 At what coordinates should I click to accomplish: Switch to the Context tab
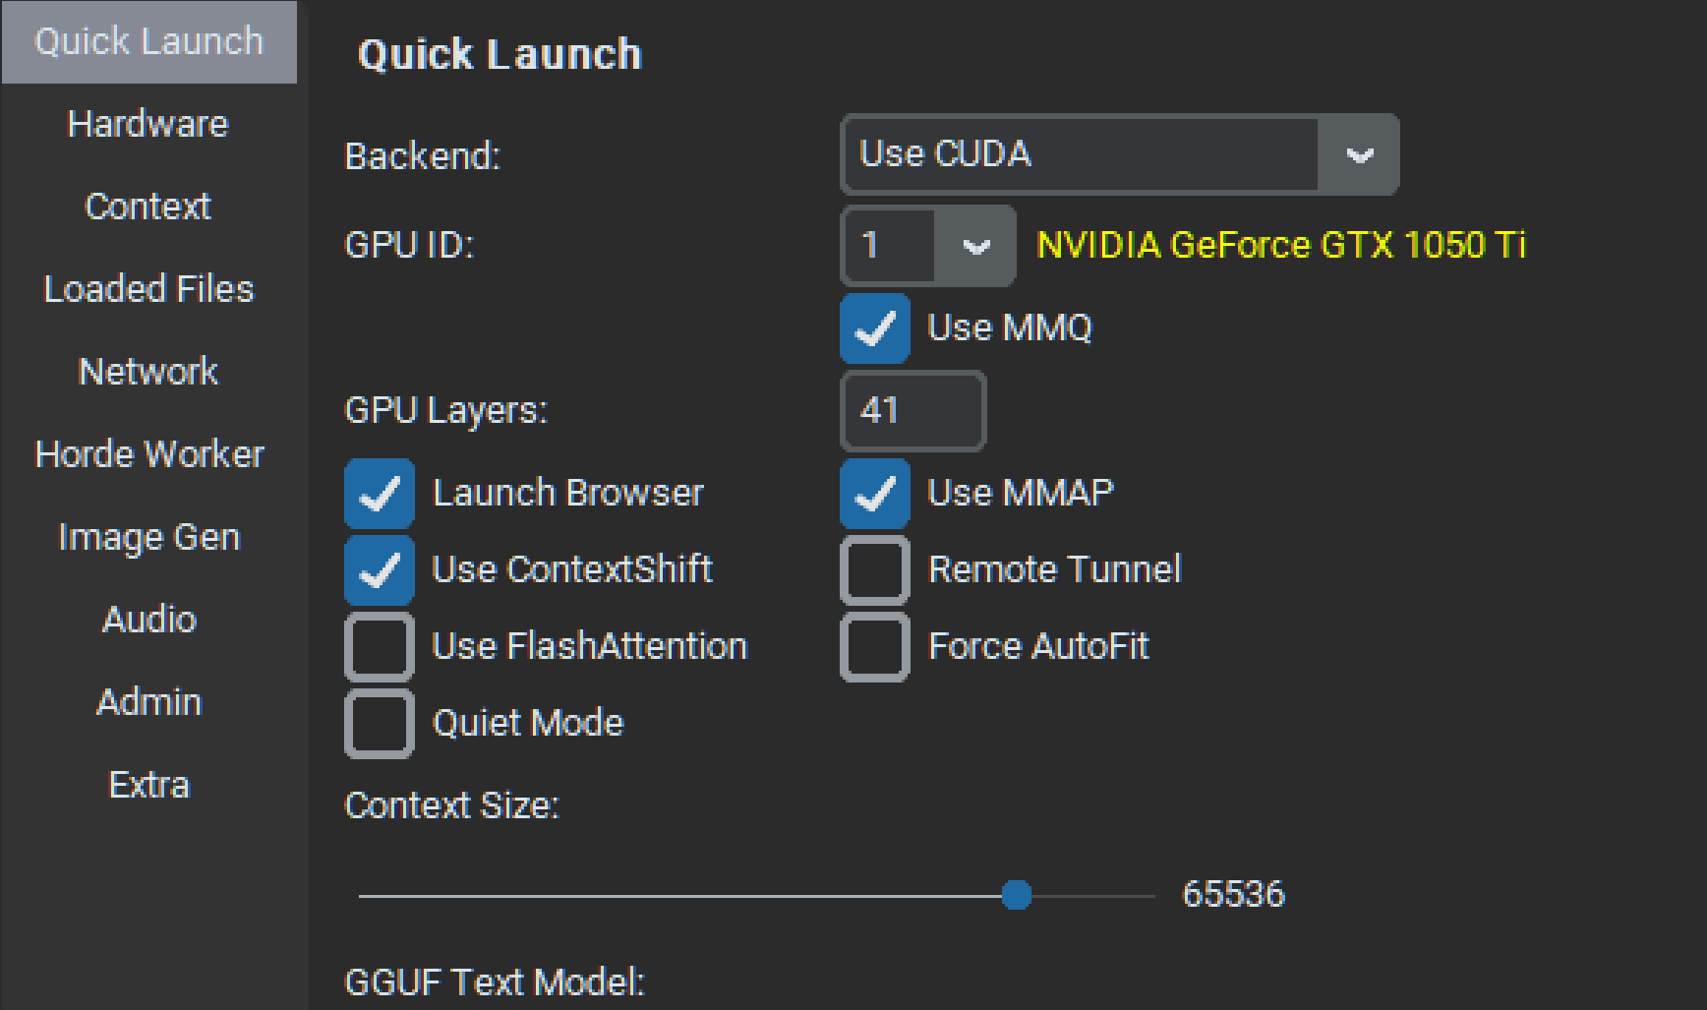[147, 208]
